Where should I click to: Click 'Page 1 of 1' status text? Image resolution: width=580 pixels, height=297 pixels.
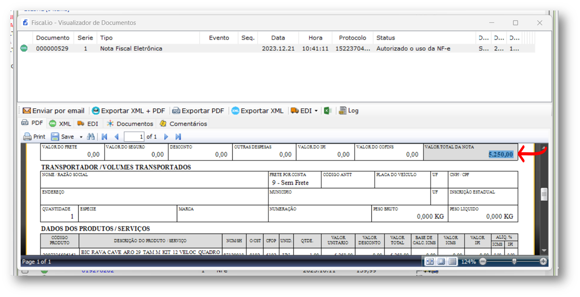36,262
